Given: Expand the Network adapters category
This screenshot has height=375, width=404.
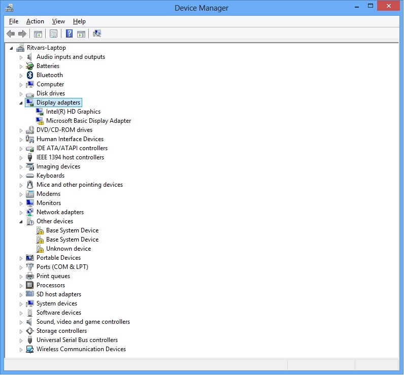Looking at the screenshot, I should click(x=21, y=213).
